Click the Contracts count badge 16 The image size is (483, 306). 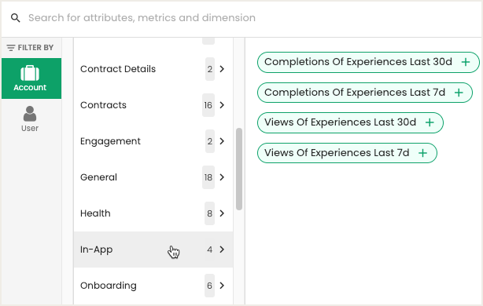click(208, 105)
